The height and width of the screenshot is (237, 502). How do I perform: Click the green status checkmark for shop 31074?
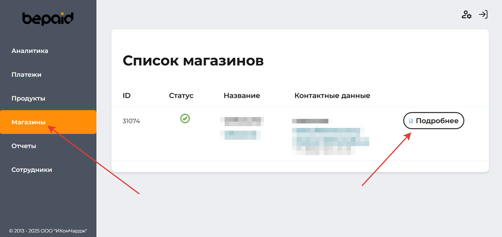pyautogui.click(x=185, y=119)
